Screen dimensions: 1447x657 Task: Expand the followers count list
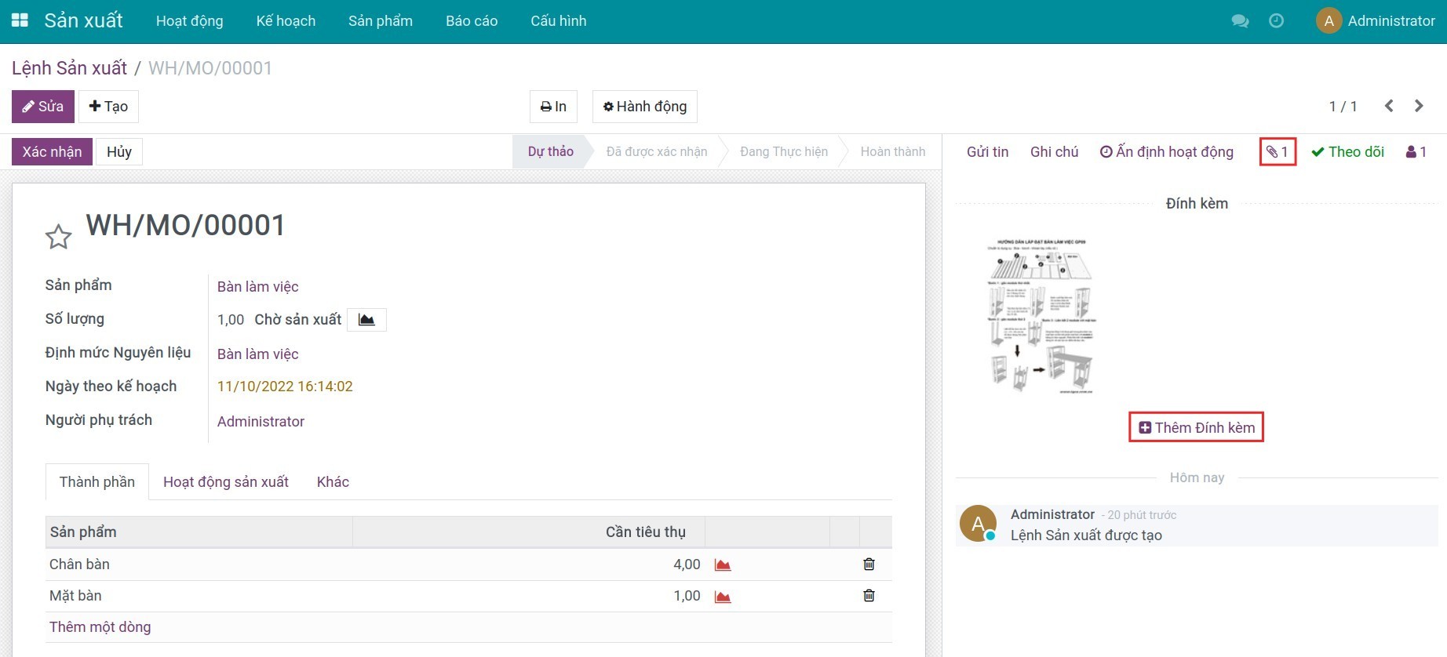1416,152
